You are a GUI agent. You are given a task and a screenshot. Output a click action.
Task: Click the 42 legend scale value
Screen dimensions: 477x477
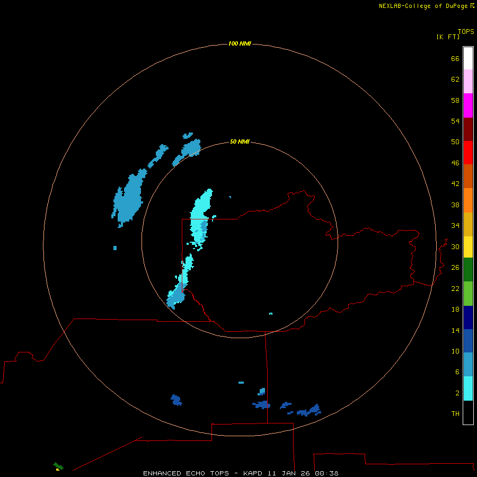click(455, 183)
